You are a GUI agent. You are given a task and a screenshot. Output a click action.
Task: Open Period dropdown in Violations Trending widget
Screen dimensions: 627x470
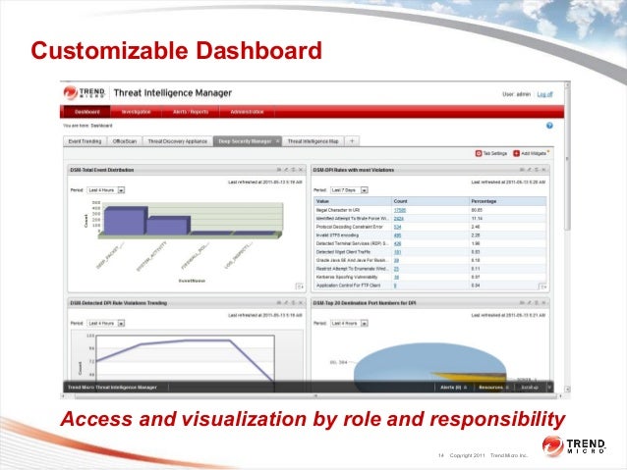106,323
